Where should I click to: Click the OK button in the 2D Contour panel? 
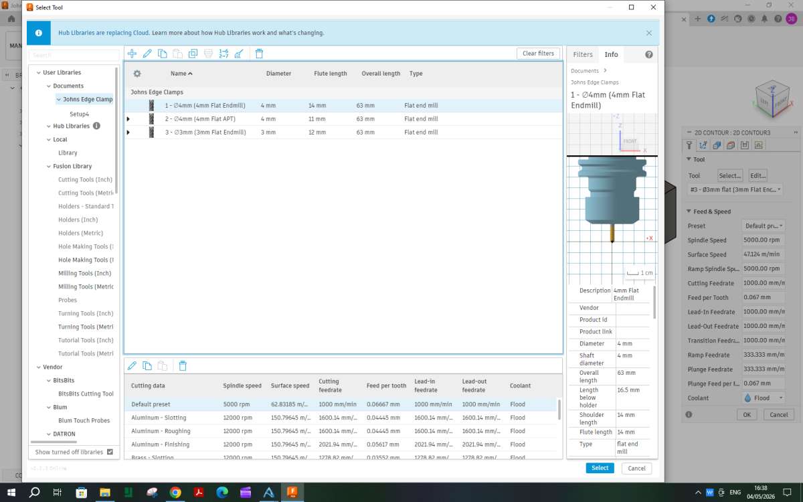tap(747, 415)
